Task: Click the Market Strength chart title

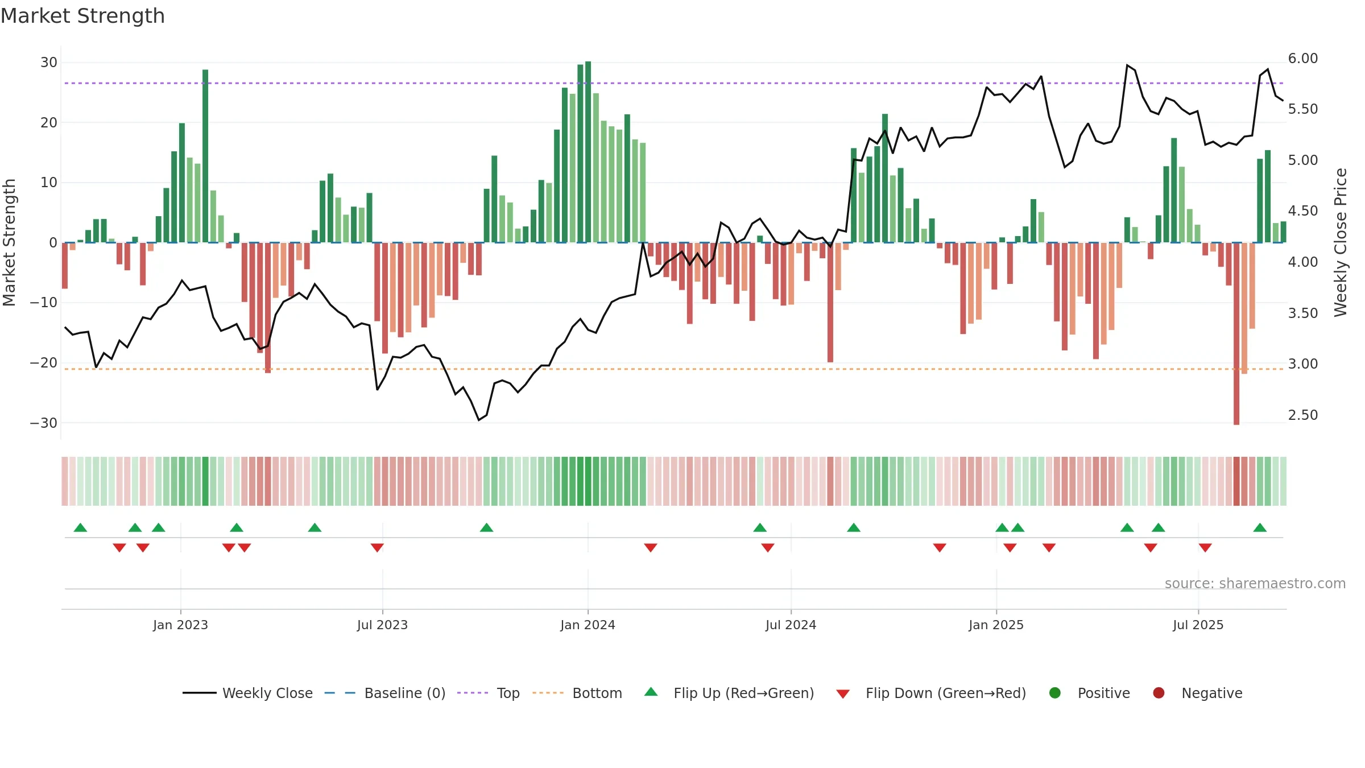Action: [83, 16]
